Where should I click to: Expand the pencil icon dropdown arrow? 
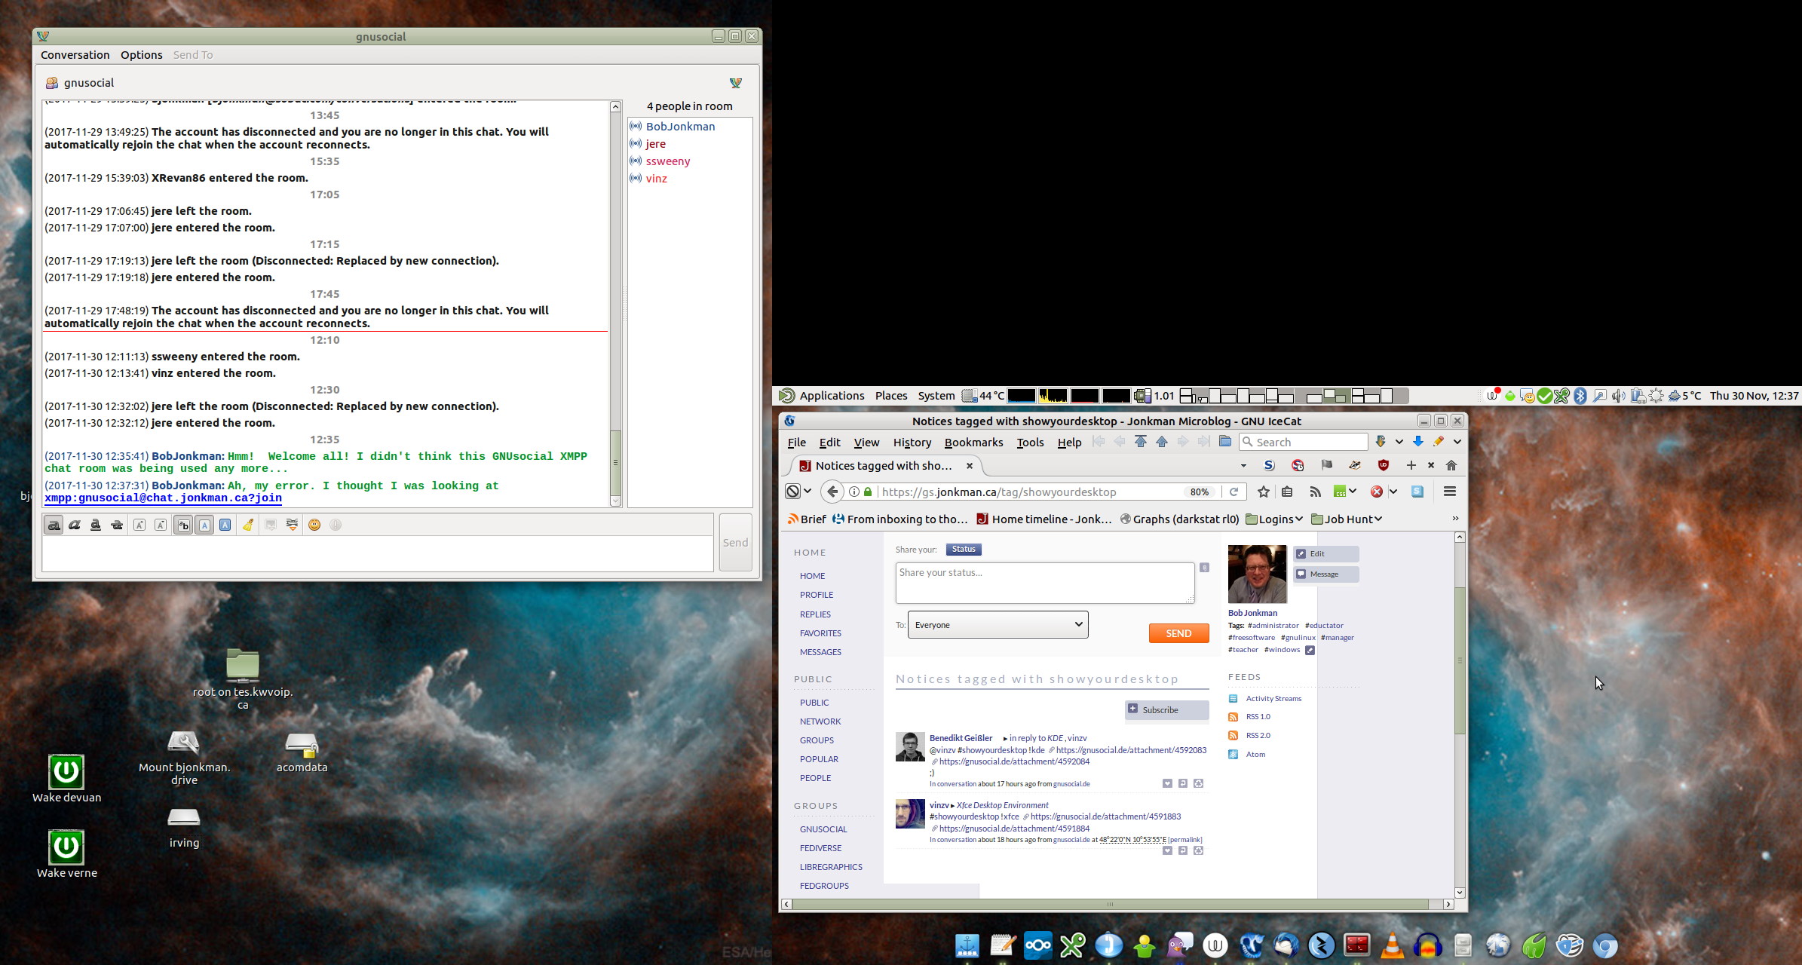coord(1457,442)
